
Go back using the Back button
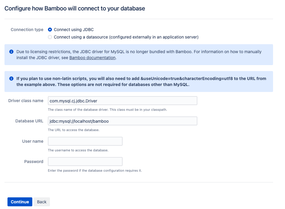pyautogui.click(x=42, y=202)
